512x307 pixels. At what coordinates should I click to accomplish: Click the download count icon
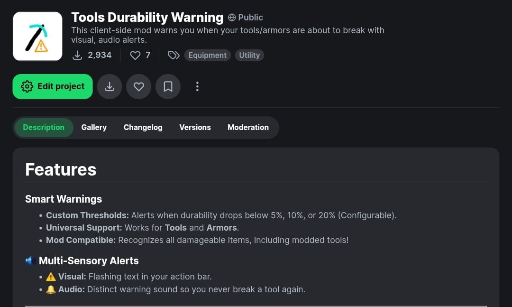pyautogui.click(x=77, y=56)
